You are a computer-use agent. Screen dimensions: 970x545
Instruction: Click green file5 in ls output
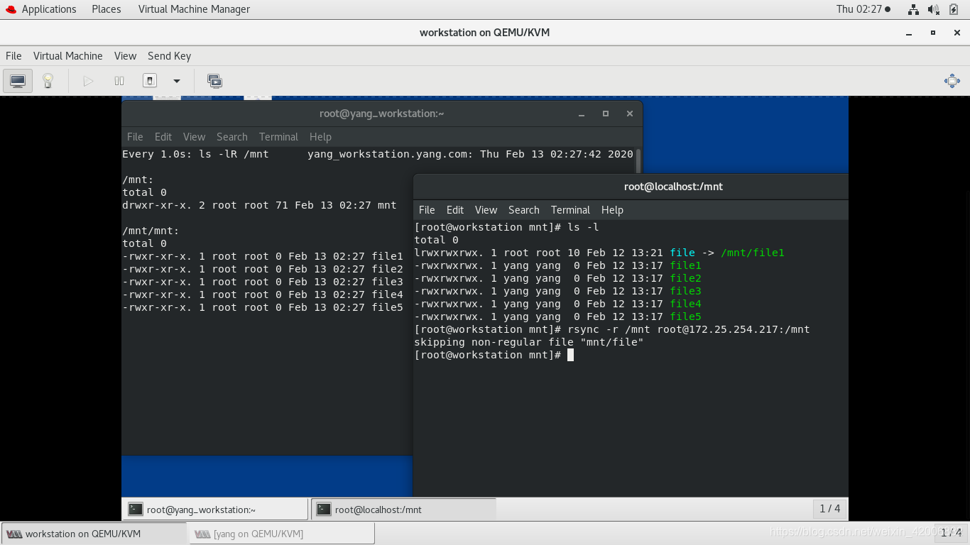[x=685, y=316]
